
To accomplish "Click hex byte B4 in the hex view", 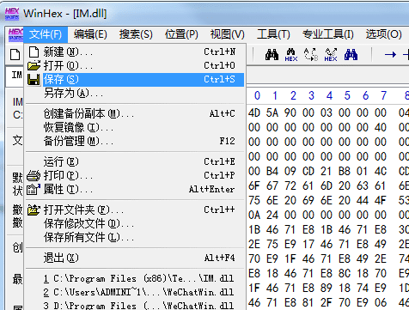I will pyautogui.click(x=272, y=171).
